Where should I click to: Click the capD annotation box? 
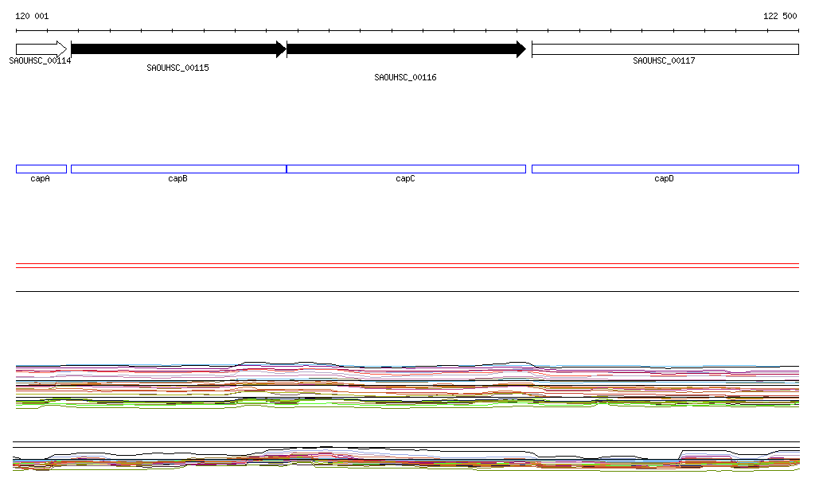[665, 169]
